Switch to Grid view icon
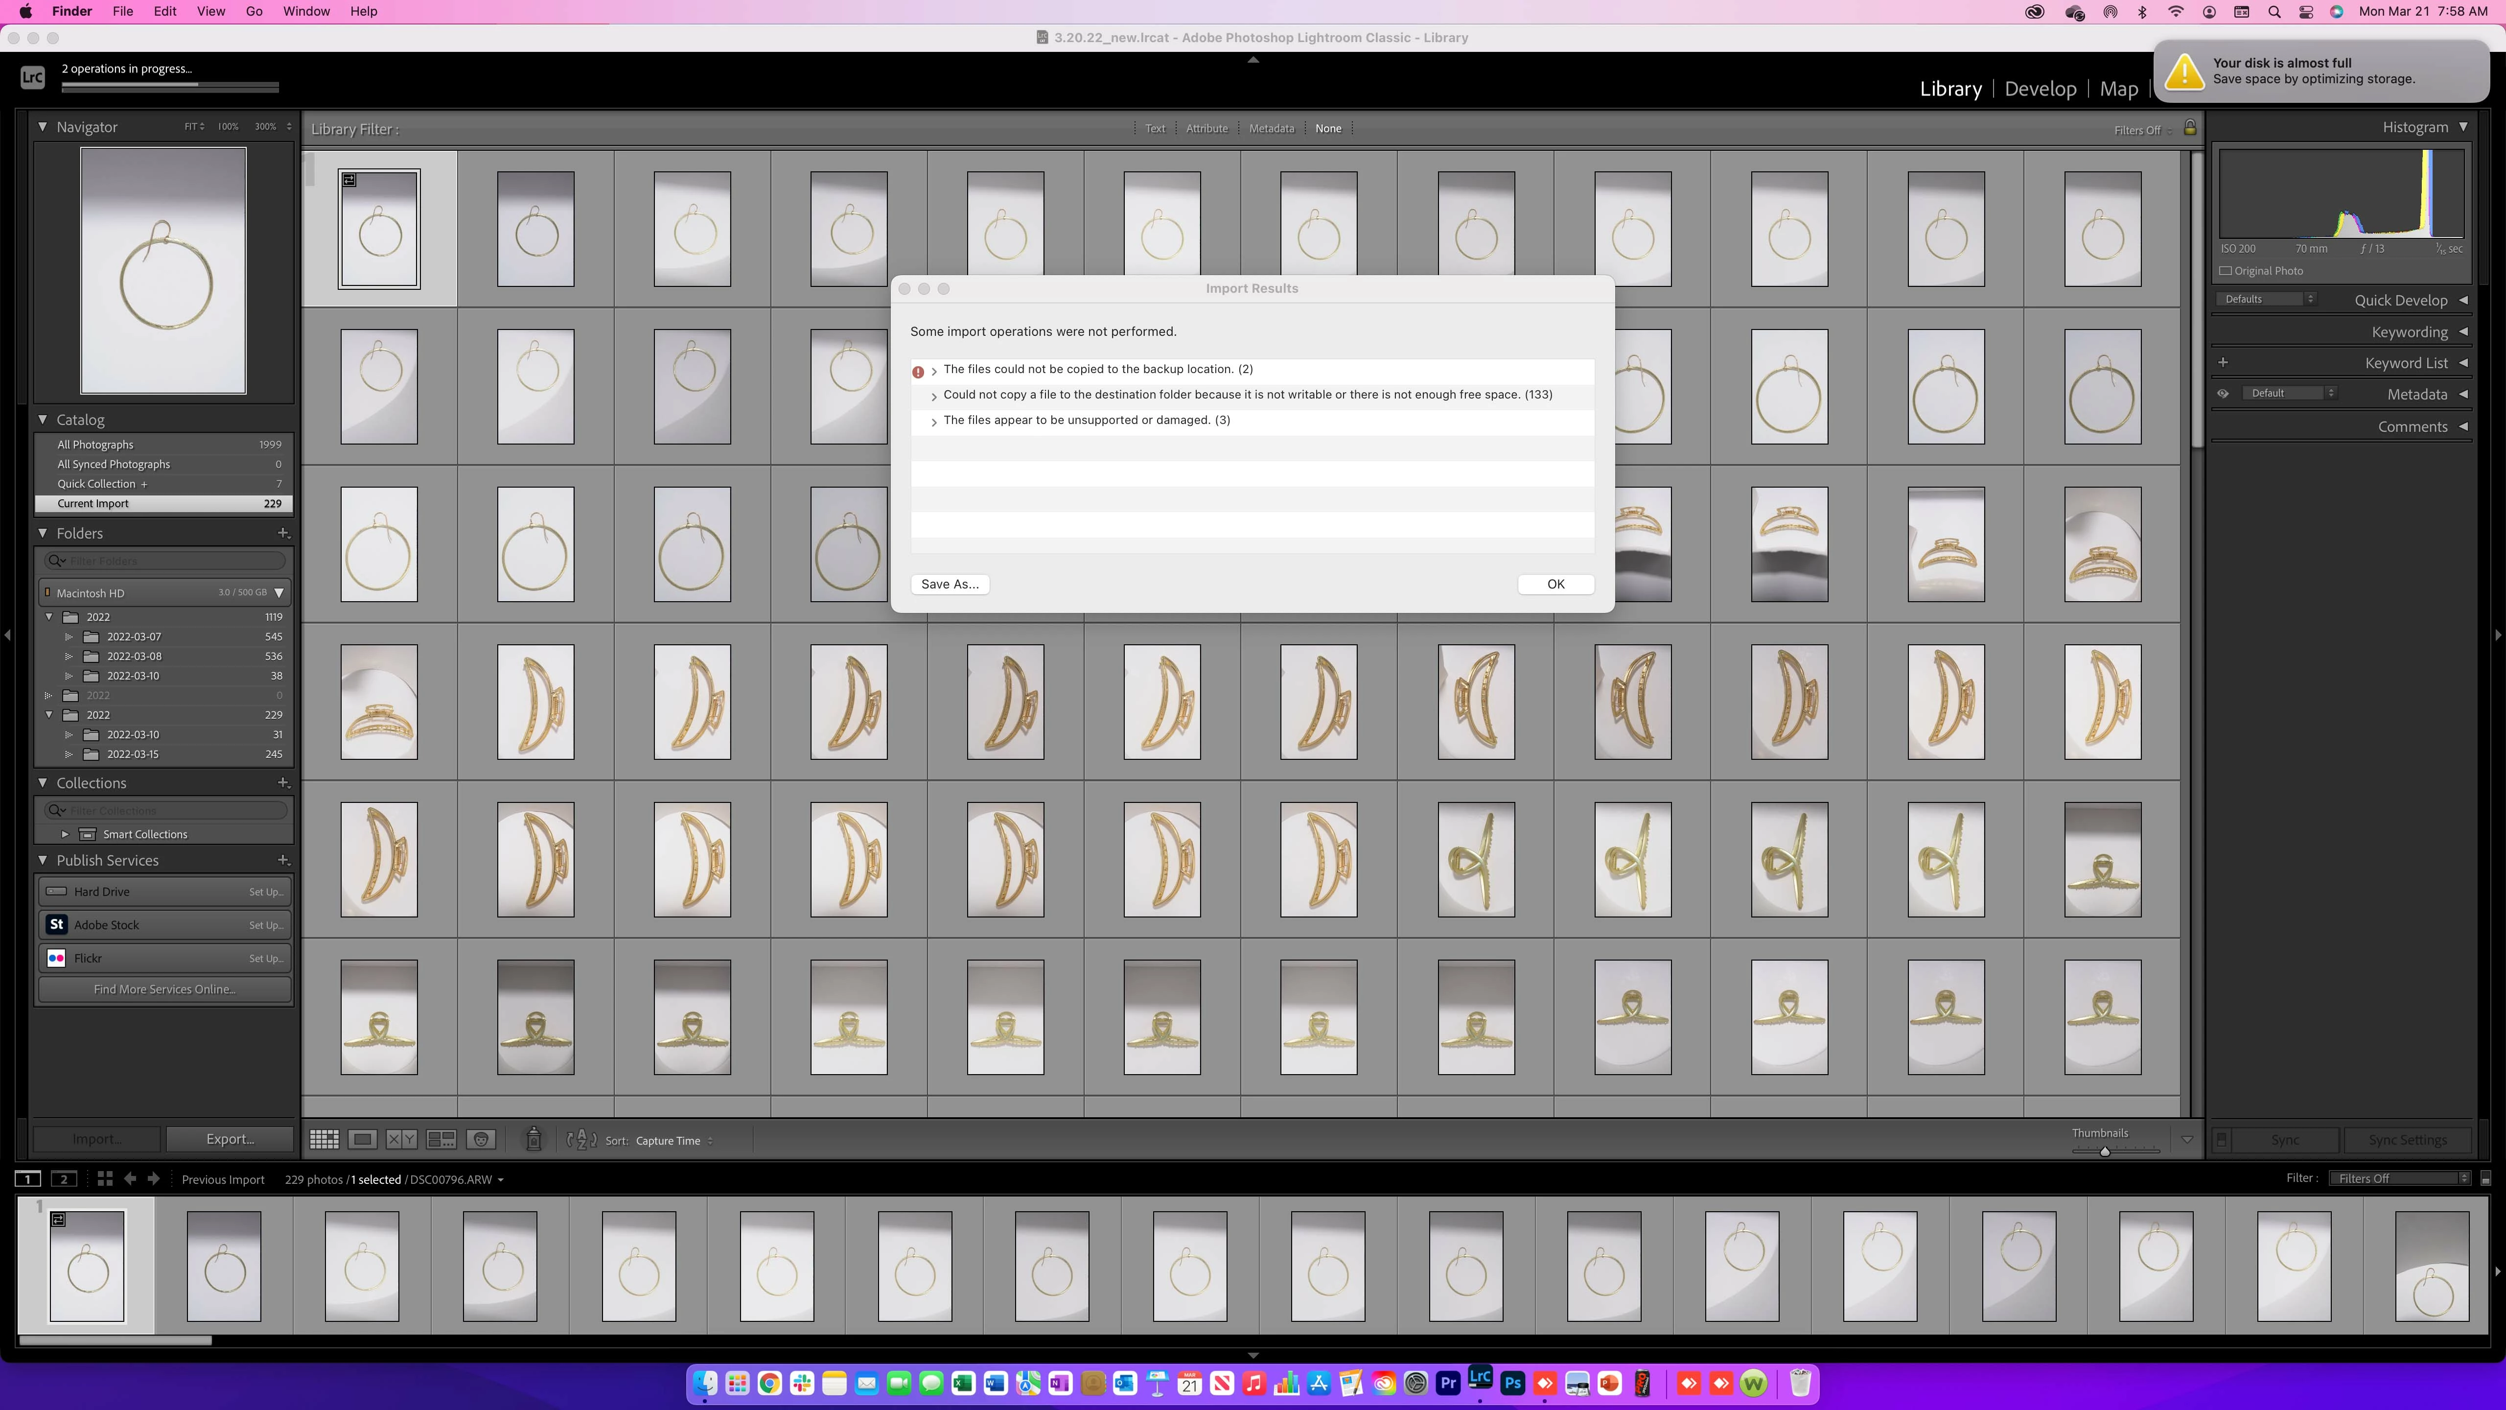The height and width of the screenshot is (1410, 2506). [324, 1139]
